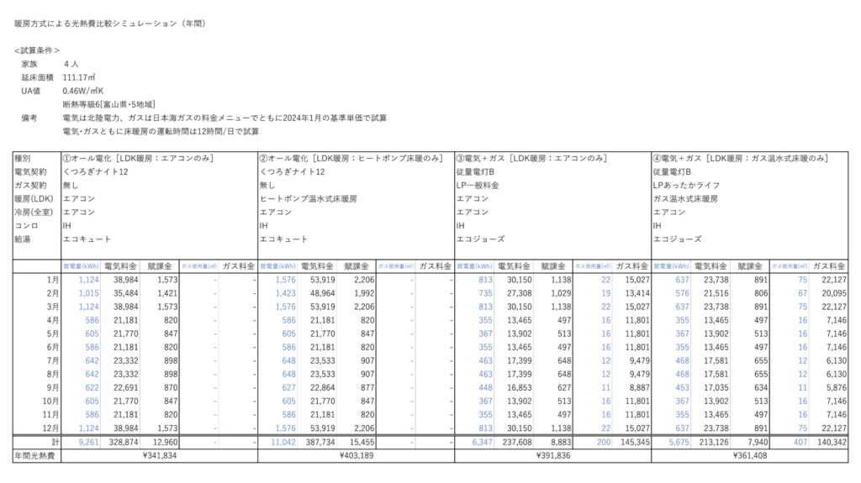This screenshot has width=861, height=483.
Task: Click the 備考 label
Action: coord(29,118)
